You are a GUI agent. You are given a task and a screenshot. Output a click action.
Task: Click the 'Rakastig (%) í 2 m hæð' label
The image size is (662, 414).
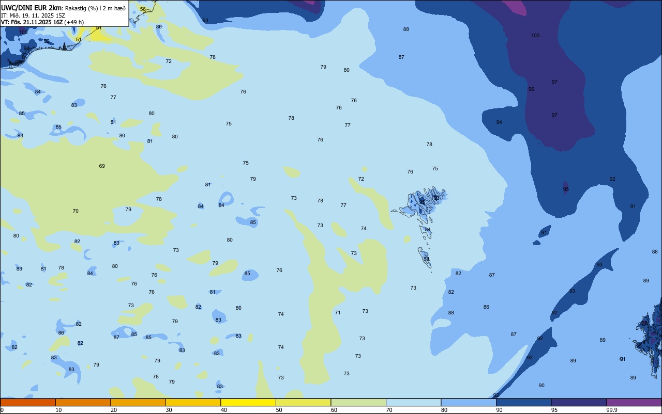95,8
